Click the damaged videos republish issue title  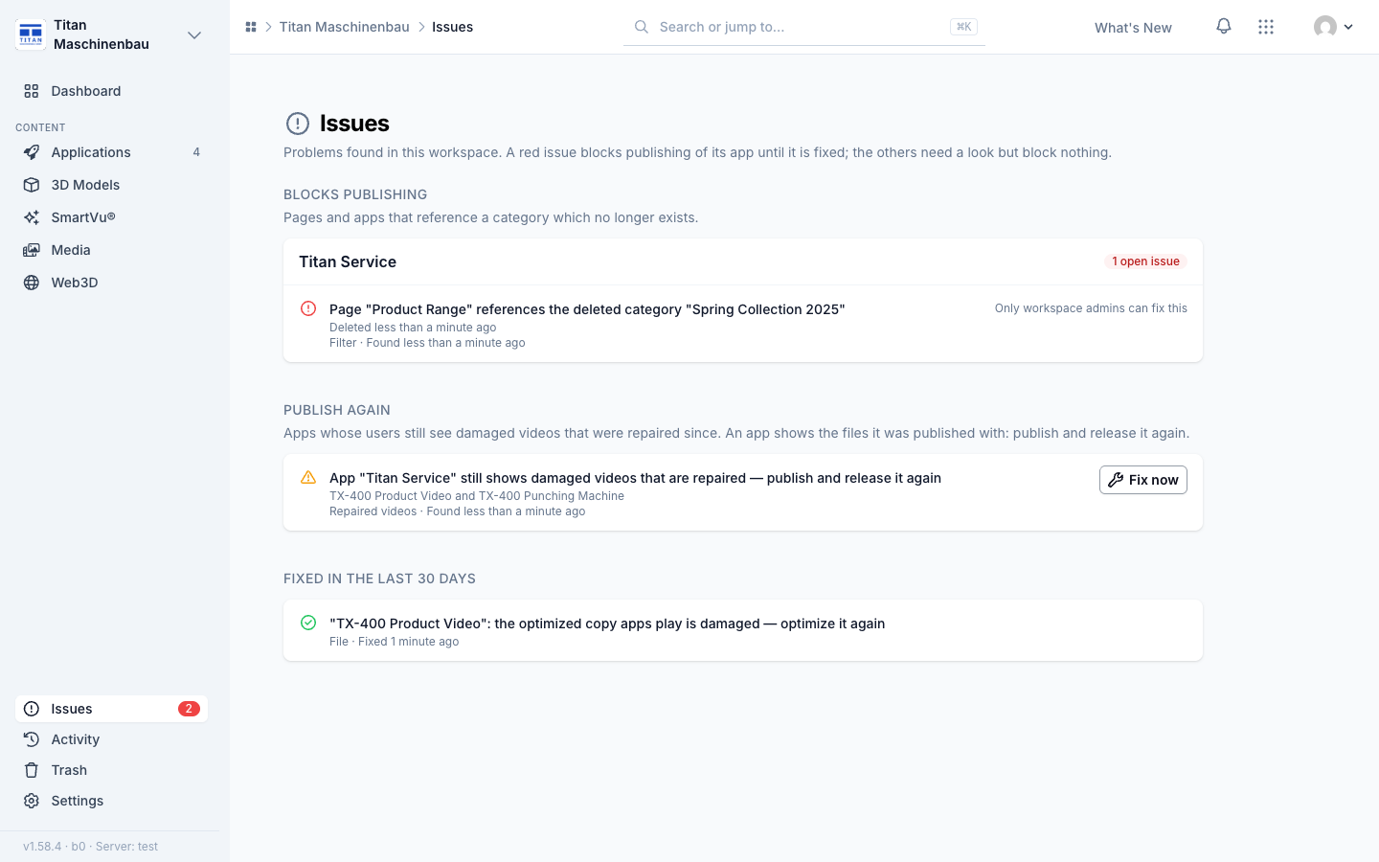635,478
